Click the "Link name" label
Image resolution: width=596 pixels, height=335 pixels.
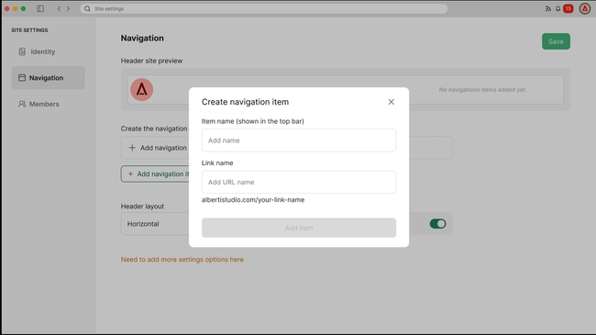click(x=217, y=163)
